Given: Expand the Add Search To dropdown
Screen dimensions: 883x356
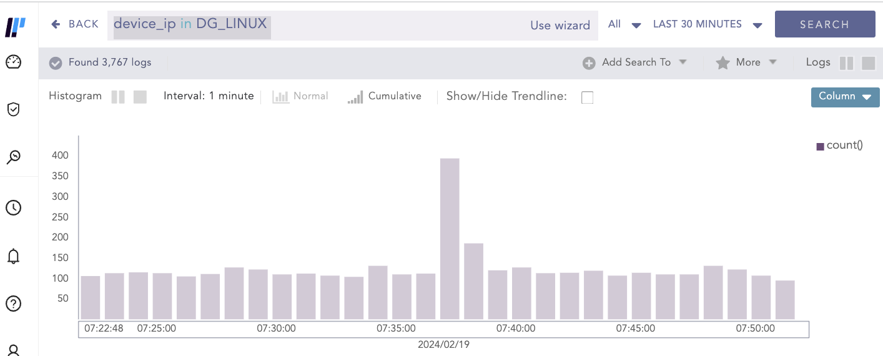Looking at the screenshot, I should [x=634, y=62].
